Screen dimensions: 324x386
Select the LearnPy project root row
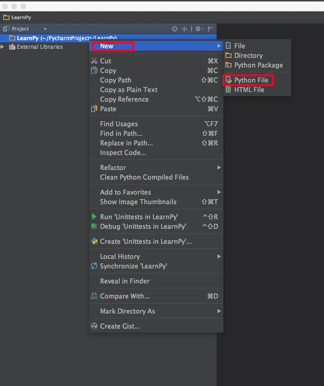(108, 38)
